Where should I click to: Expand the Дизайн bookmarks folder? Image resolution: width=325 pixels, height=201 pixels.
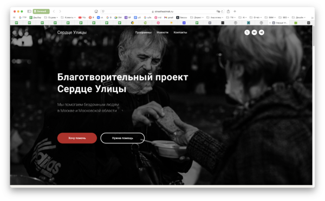click(x=298, y=18)
